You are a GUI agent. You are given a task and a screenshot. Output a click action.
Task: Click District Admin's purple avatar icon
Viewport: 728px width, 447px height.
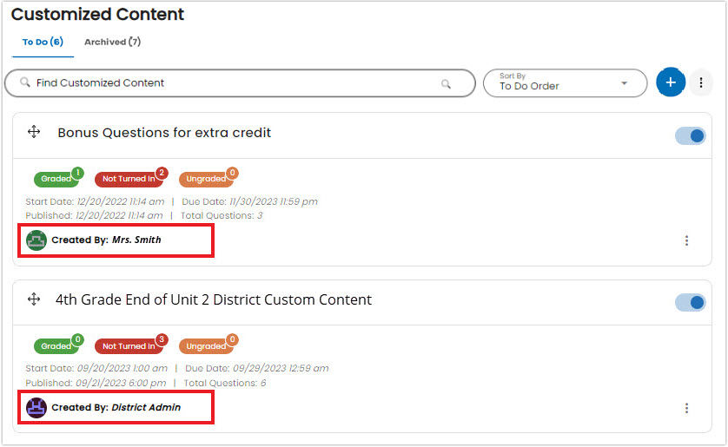(36, 408)
